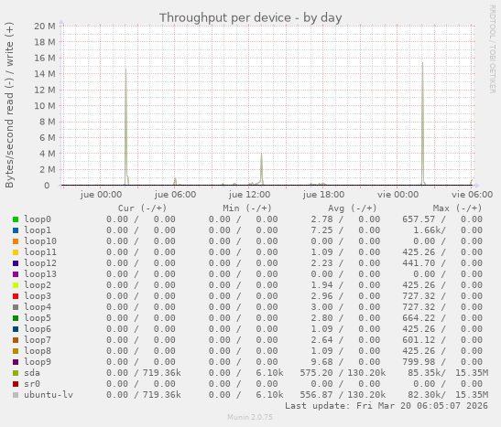Click the graph title 'Throughput per device - by day'
Screen dimensions: 501x427
click(x=251, y=18)
